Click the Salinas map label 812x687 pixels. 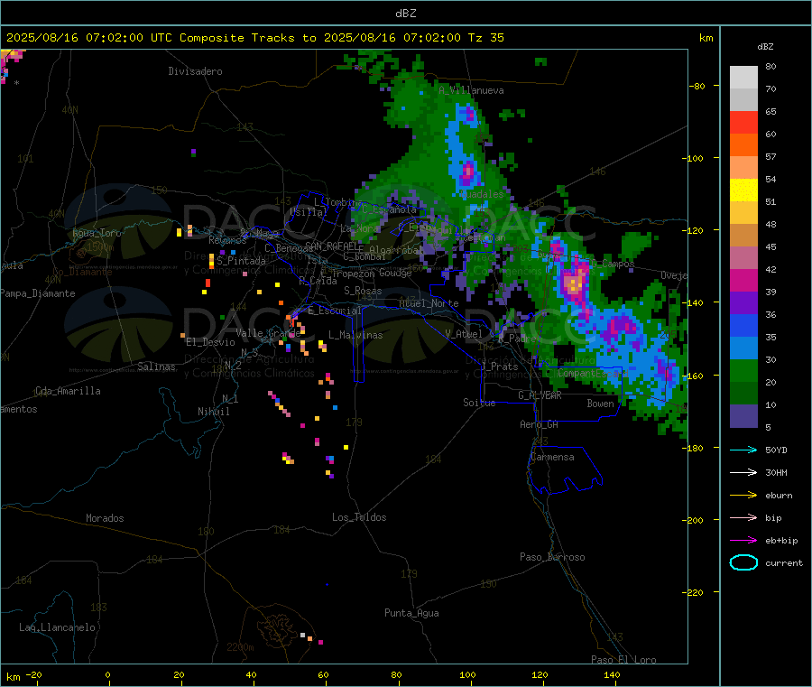coord(156,367)
